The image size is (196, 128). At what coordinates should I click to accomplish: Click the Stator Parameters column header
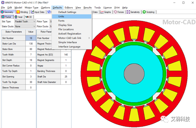coord(14,32)
